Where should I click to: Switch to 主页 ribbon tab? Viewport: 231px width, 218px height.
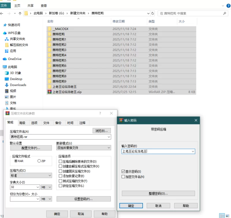17,5
